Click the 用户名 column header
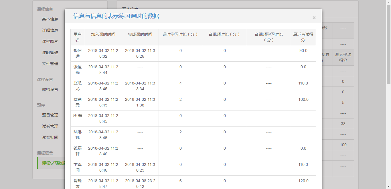Screen dimensions: 391x189 pyautogui.click(x=78, y=37)
